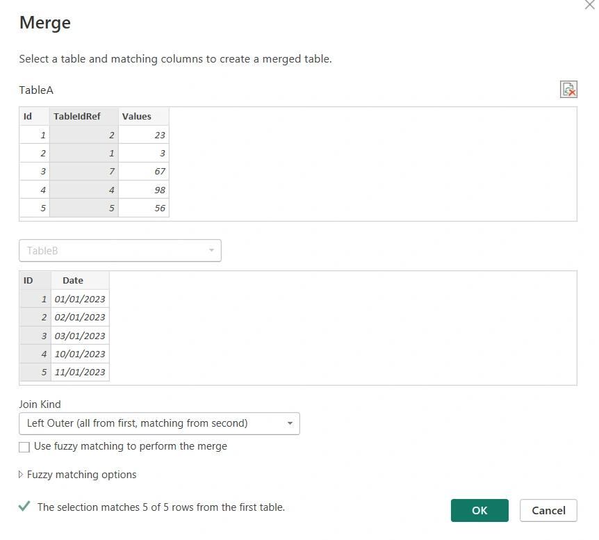
Task: Select the Date column header in TableB
Action: click(80, 281)
